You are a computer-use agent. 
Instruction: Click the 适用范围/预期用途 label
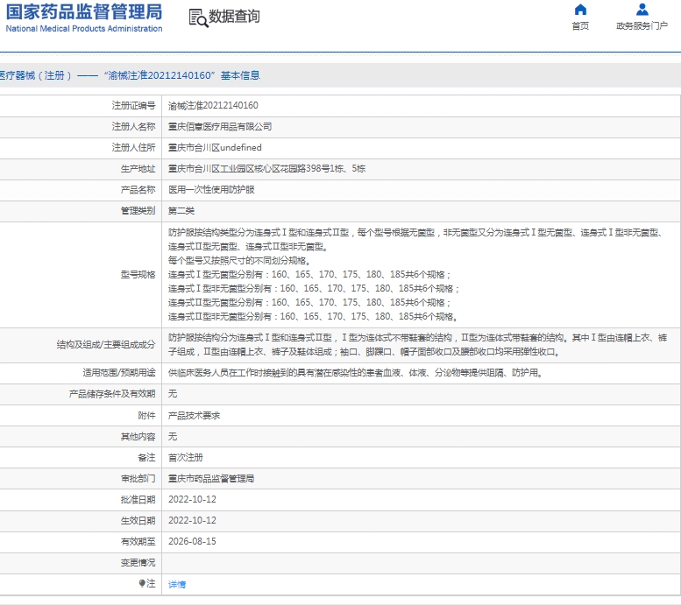119,373
